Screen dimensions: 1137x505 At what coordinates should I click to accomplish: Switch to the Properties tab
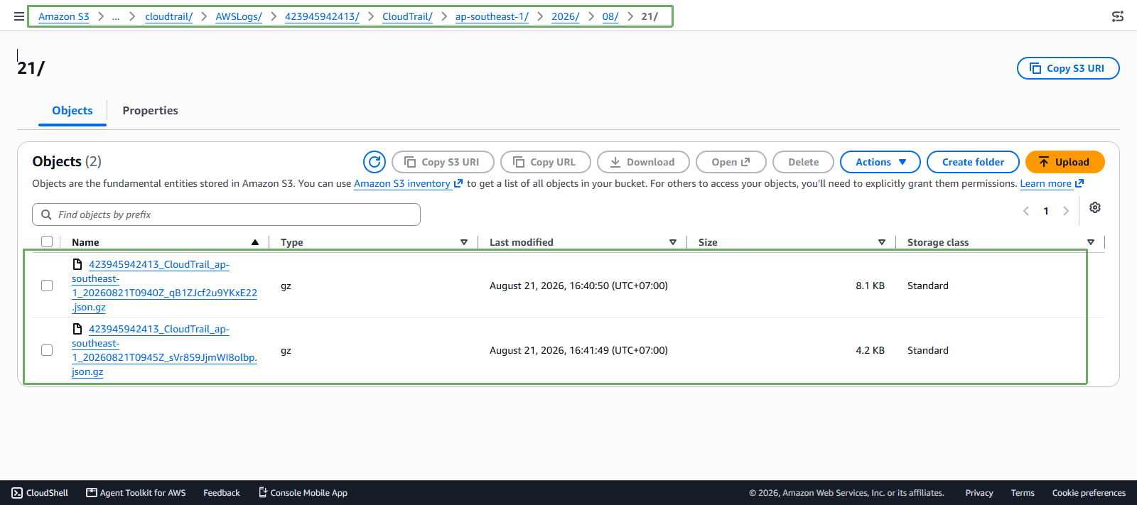pyautogui.click(x=150, y=111)
